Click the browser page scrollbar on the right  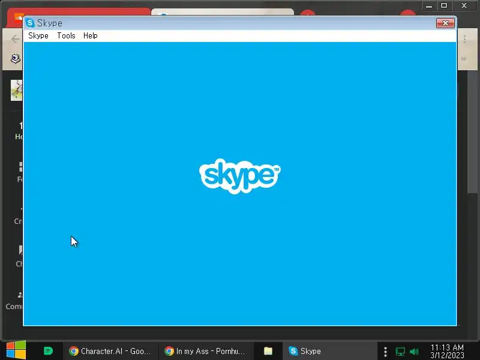coord(472,131)
